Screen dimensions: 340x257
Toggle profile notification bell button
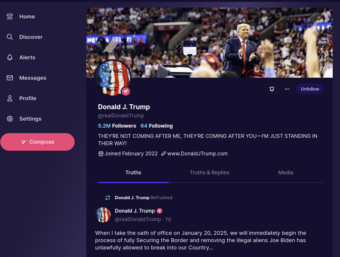(x=272, y=89)
